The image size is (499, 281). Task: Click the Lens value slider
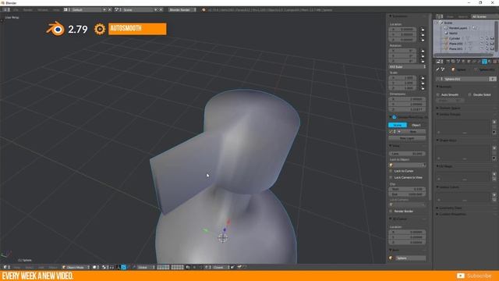coord(407,154)
